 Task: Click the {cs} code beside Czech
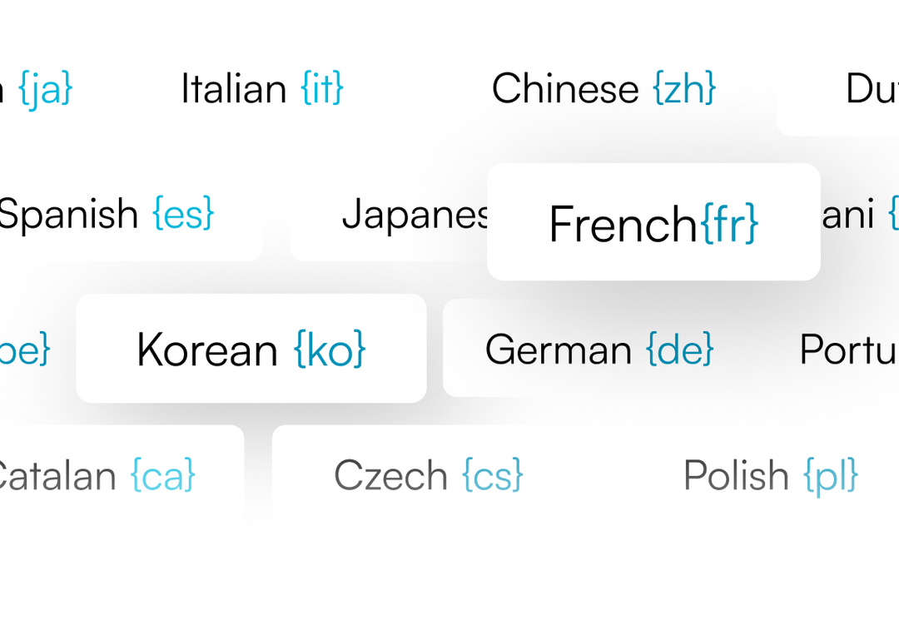[493, 476]
